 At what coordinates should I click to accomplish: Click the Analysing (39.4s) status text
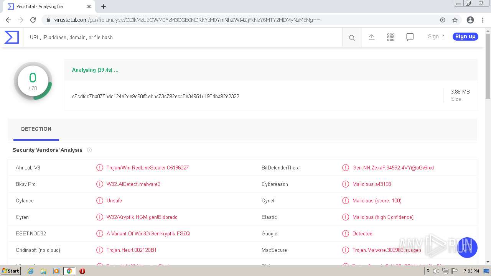point(95,70)
